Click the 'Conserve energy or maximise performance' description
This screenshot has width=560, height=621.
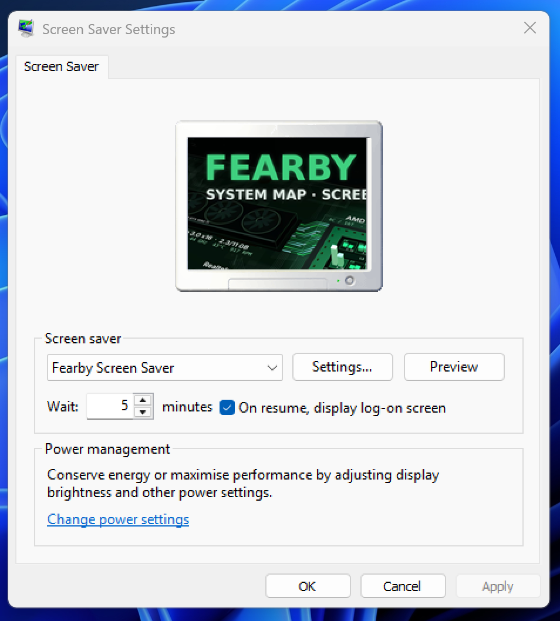243,484
